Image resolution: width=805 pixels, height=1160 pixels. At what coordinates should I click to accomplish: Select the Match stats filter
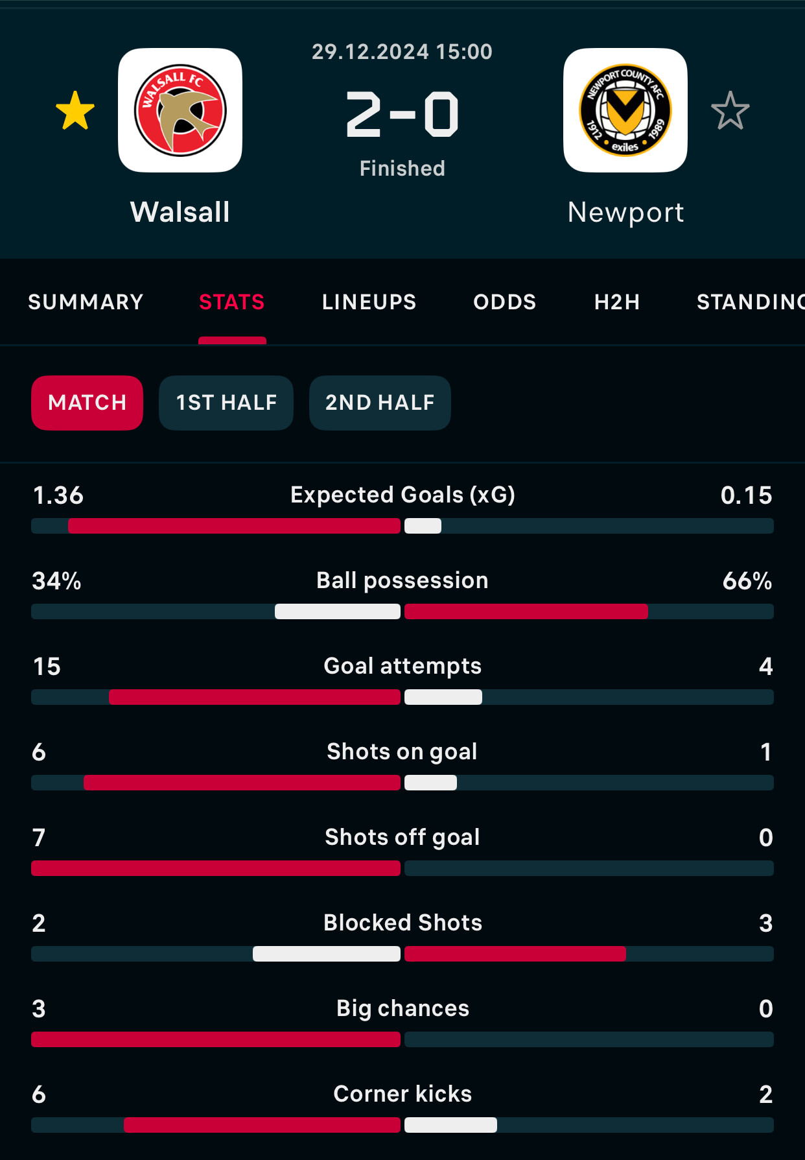(87, 403)
